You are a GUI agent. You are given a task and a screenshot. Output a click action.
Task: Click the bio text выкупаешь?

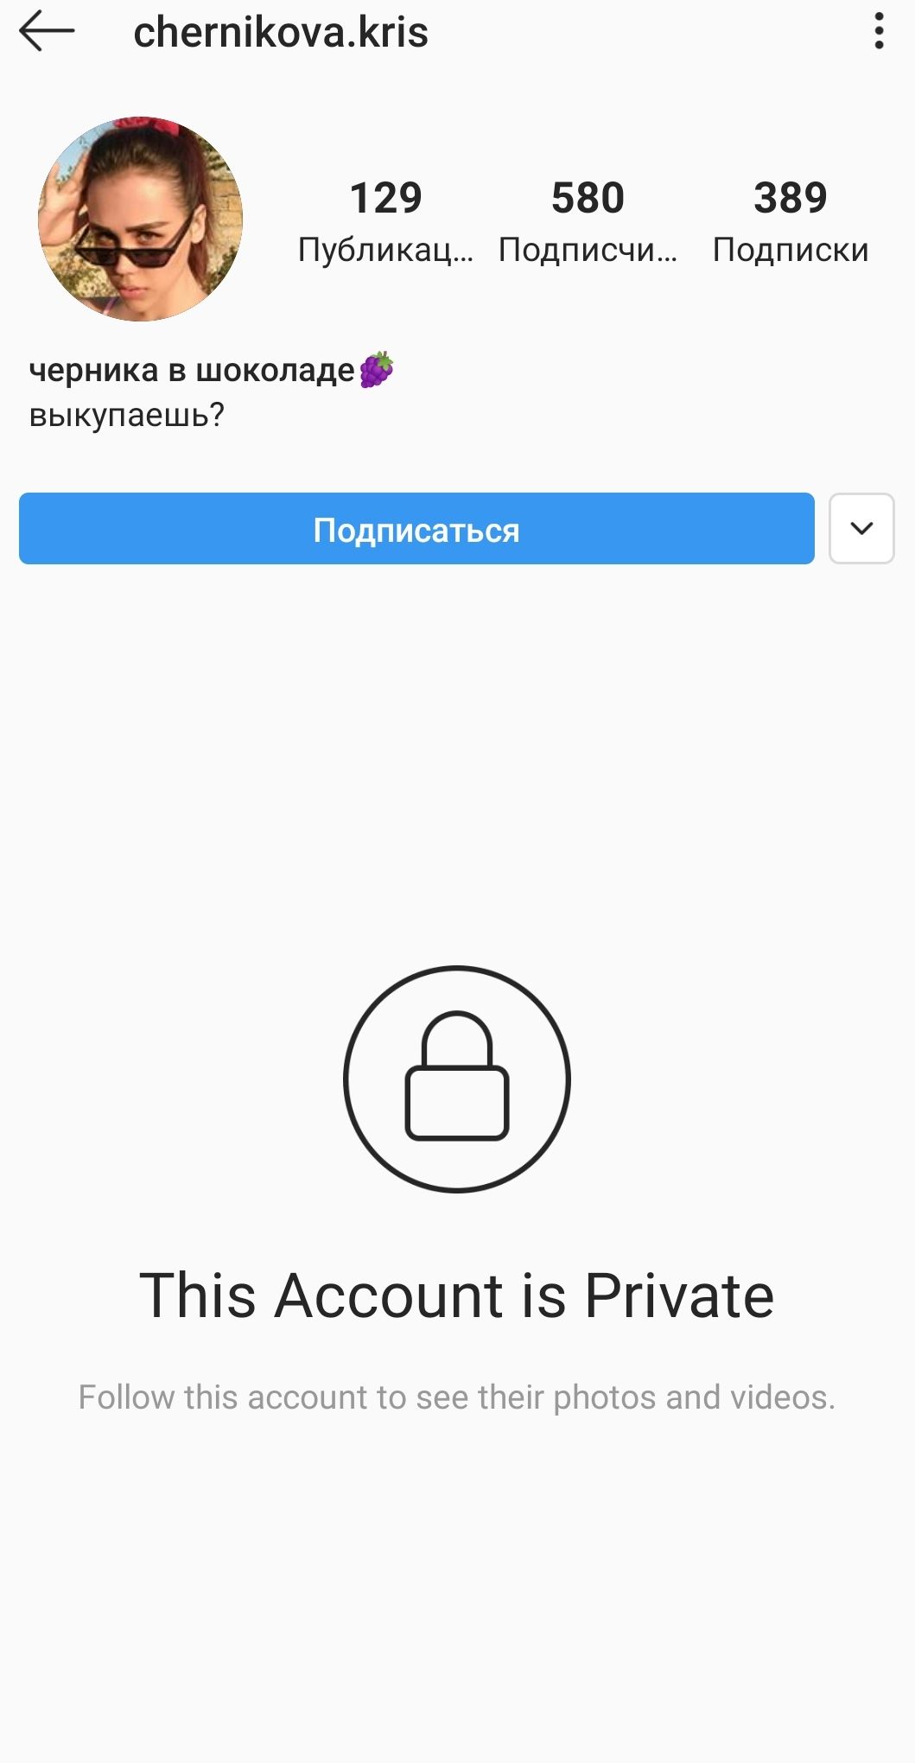tap(126, 416)
